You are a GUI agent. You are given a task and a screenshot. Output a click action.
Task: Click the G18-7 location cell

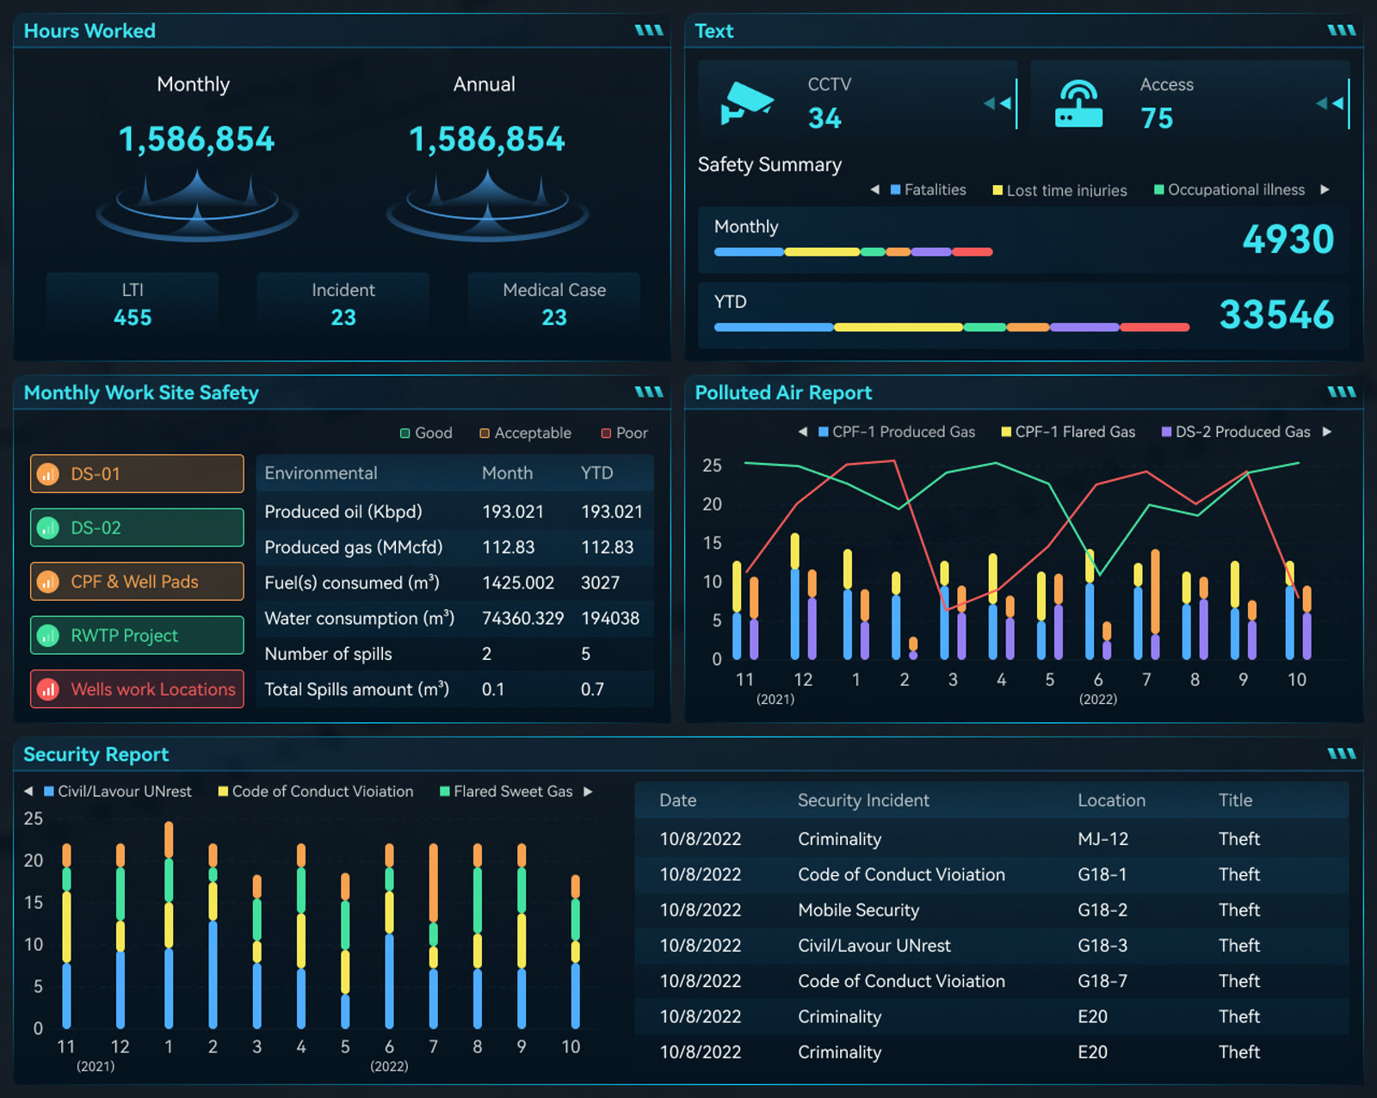(1102, 981)
